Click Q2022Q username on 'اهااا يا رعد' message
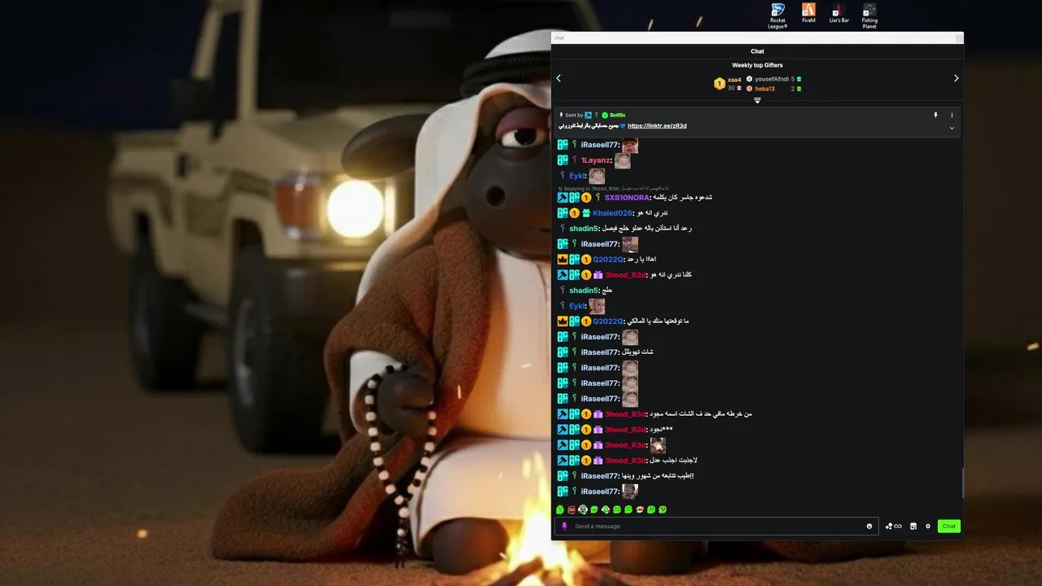 (x=608, y=260)
